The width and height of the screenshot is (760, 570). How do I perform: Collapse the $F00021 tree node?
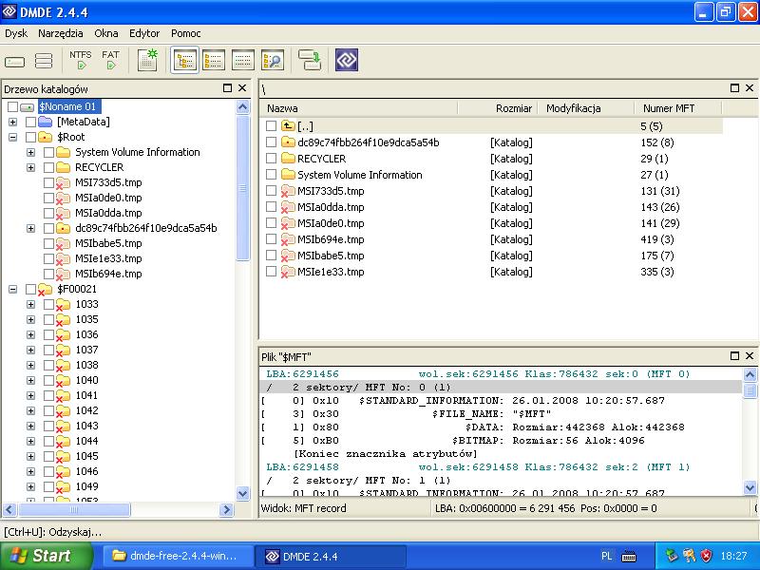[x=13, y=290]
